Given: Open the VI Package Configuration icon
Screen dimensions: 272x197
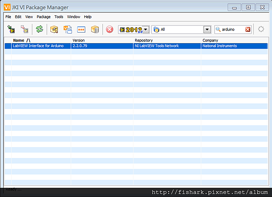Looking at the screenshot, I should (x=68, y=29).
